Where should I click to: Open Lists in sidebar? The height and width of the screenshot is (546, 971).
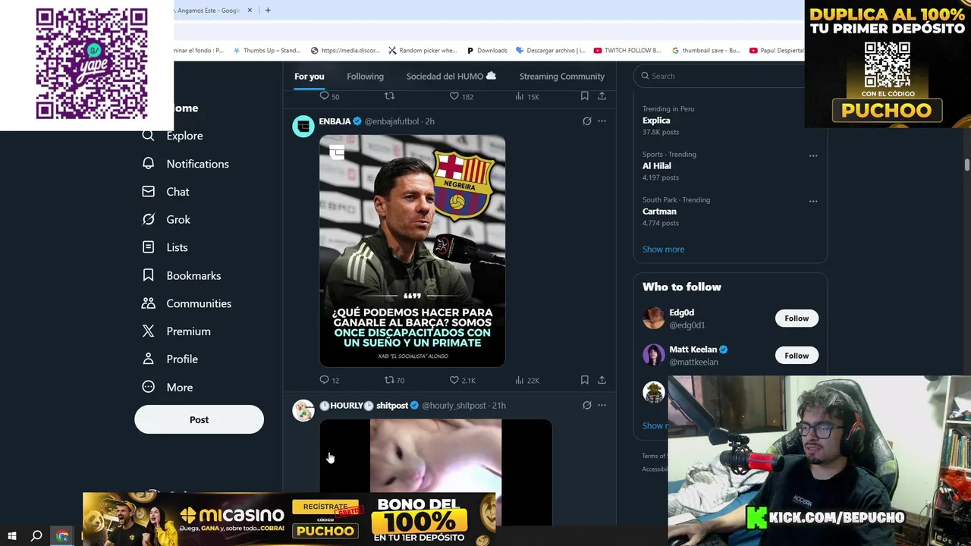tap(165, 247)
